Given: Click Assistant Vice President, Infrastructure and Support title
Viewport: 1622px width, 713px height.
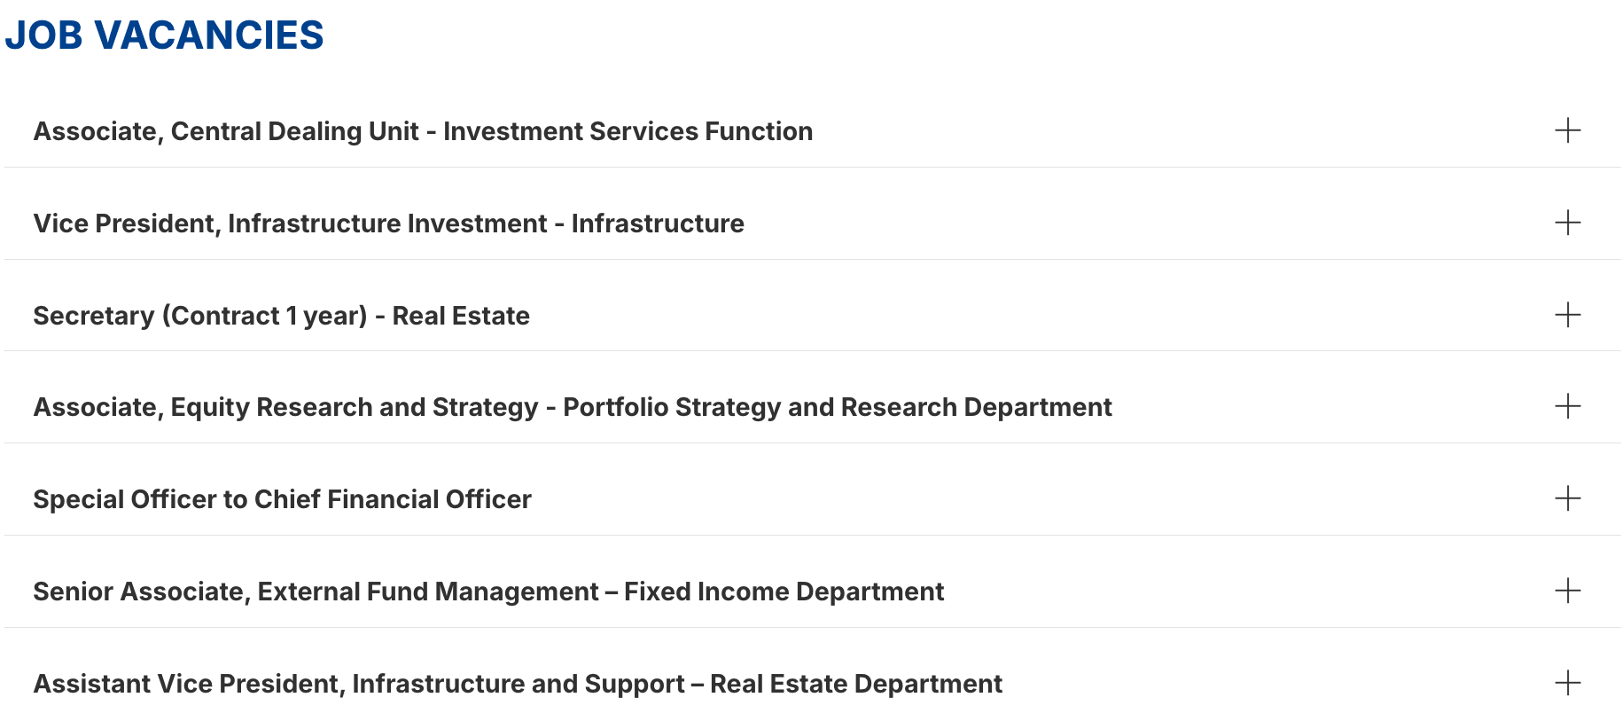Looking at the screenshot, I should [x=518, y=684].
